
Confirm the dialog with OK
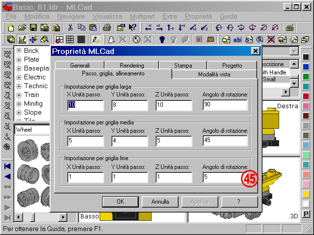[x=120, y=202]
